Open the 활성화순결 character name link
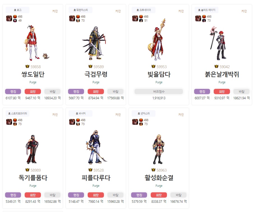 coord(159,178)
